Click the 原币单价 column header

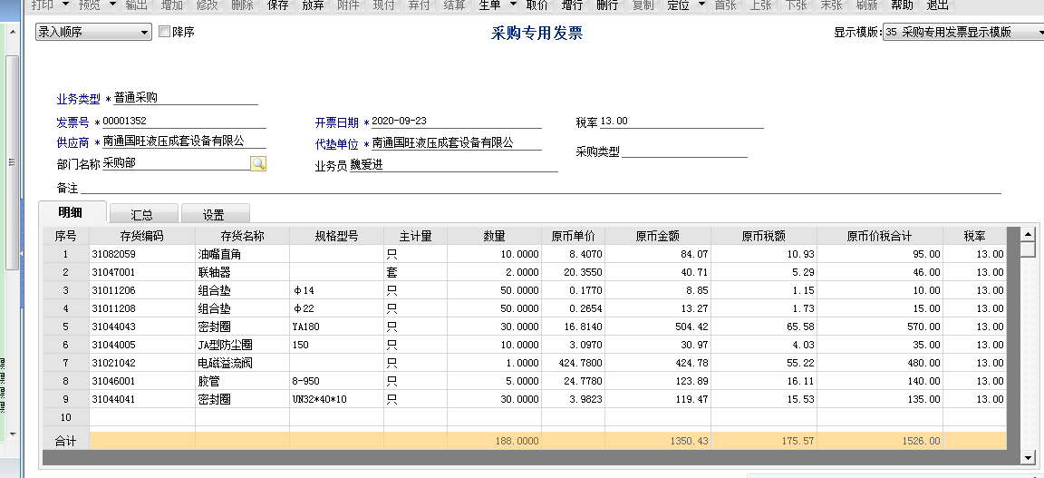click(574, 236)
